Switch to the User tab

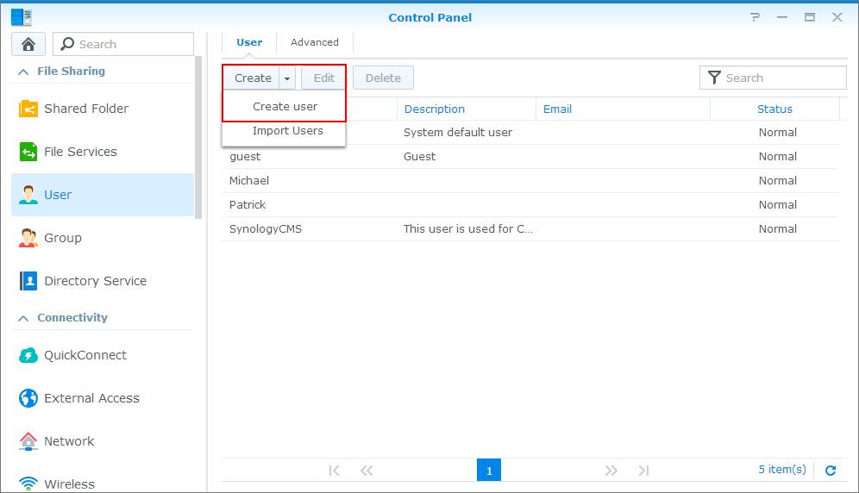pos(249,42)
